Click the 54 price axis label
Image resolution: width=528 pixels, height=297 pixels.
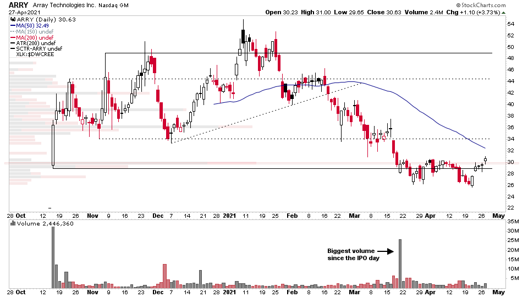[510, 24]
